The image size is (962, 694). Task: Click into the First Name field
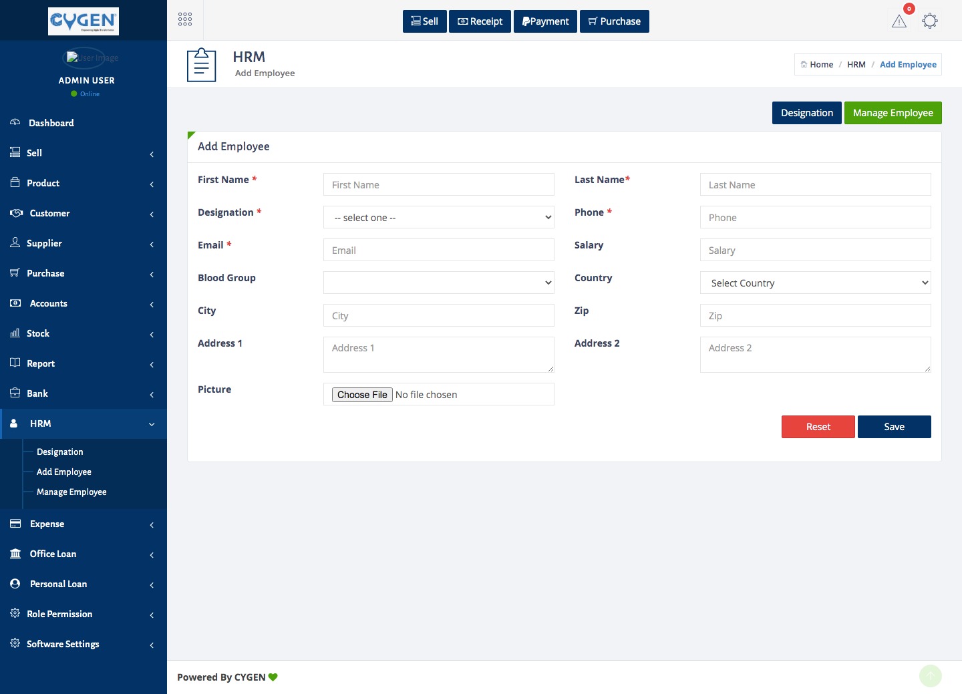point(439,184)
